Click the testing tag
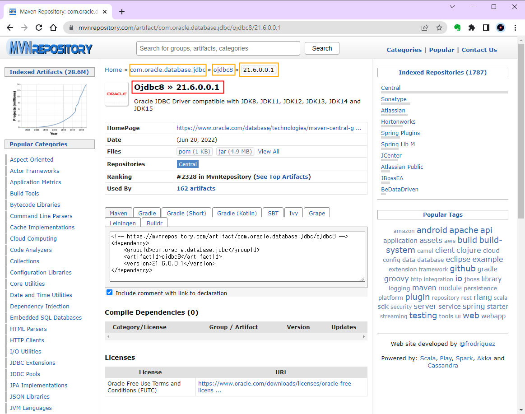The width and height of the screenshot is (525, 414). point(423,316)
